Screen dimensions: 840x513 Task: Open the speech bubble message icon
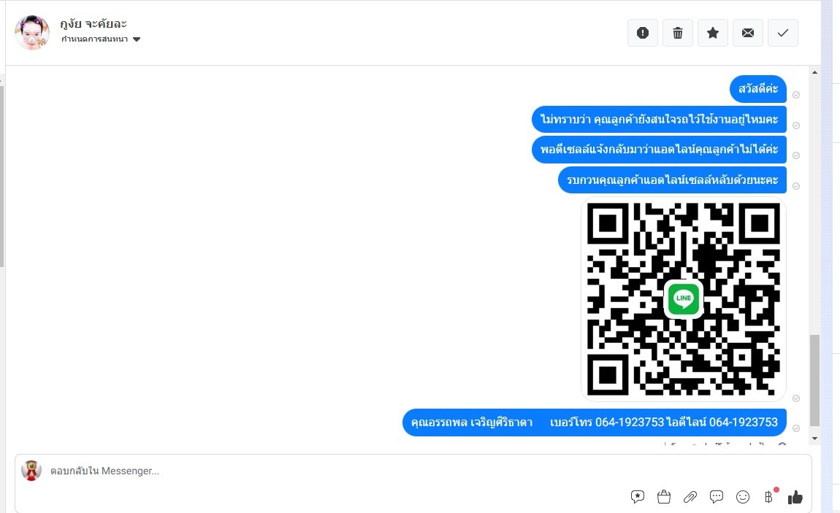(717, 497)
